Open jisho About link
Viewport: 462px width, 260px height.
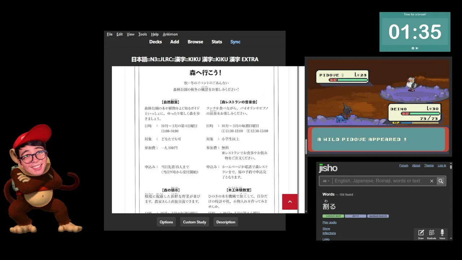click(x=416, y=165)
